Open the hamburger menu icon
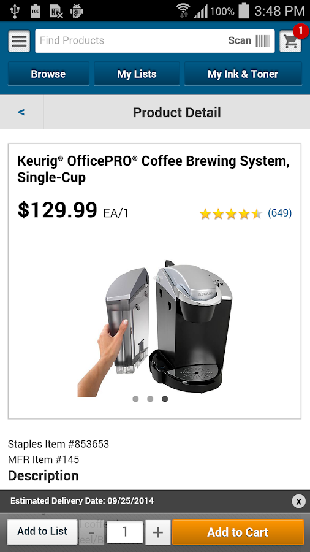Image resolution: width=310 pixels, height=552 pixels. coord(19,41)
